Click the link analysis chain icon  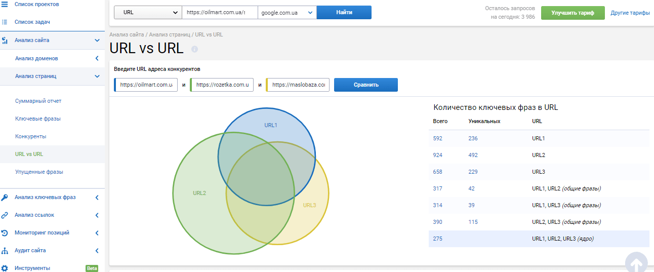click(5, 215)
